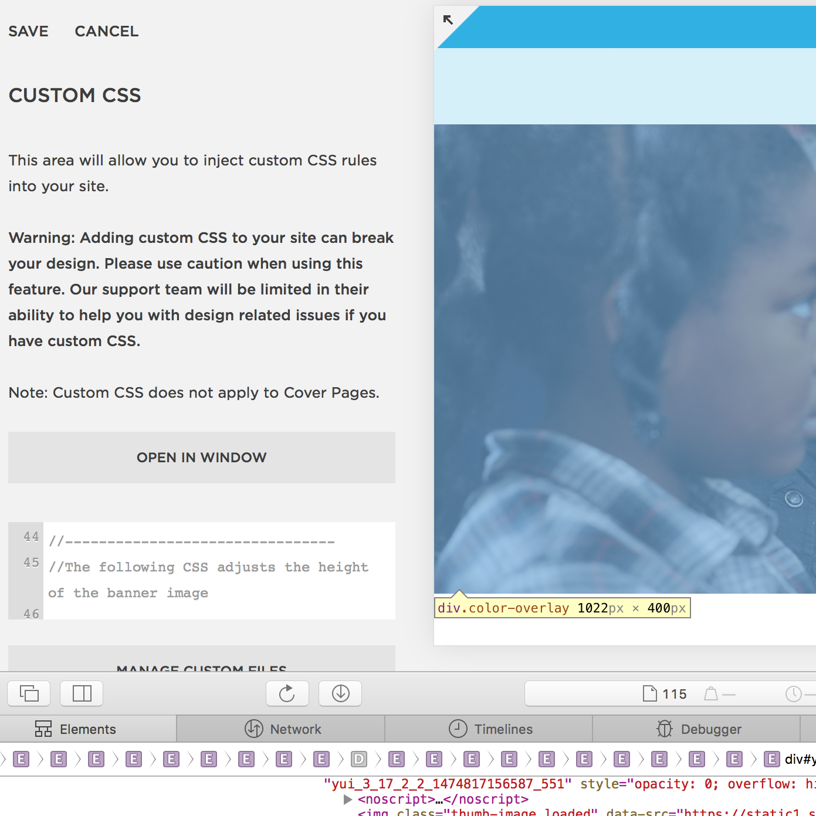The height and width of the screenshot is (816, 816).
Task: Select the div#y breadcrumb element
Action: pyautogui.click(x=791, y=760)
